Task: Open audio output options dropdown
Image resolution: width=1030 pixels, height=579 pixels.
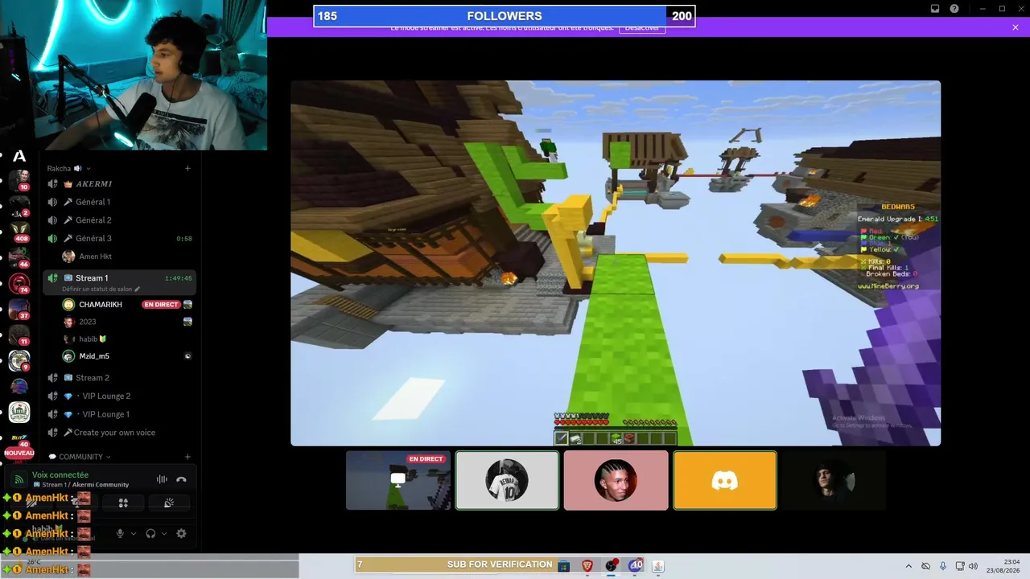Action: click(164, 533)
